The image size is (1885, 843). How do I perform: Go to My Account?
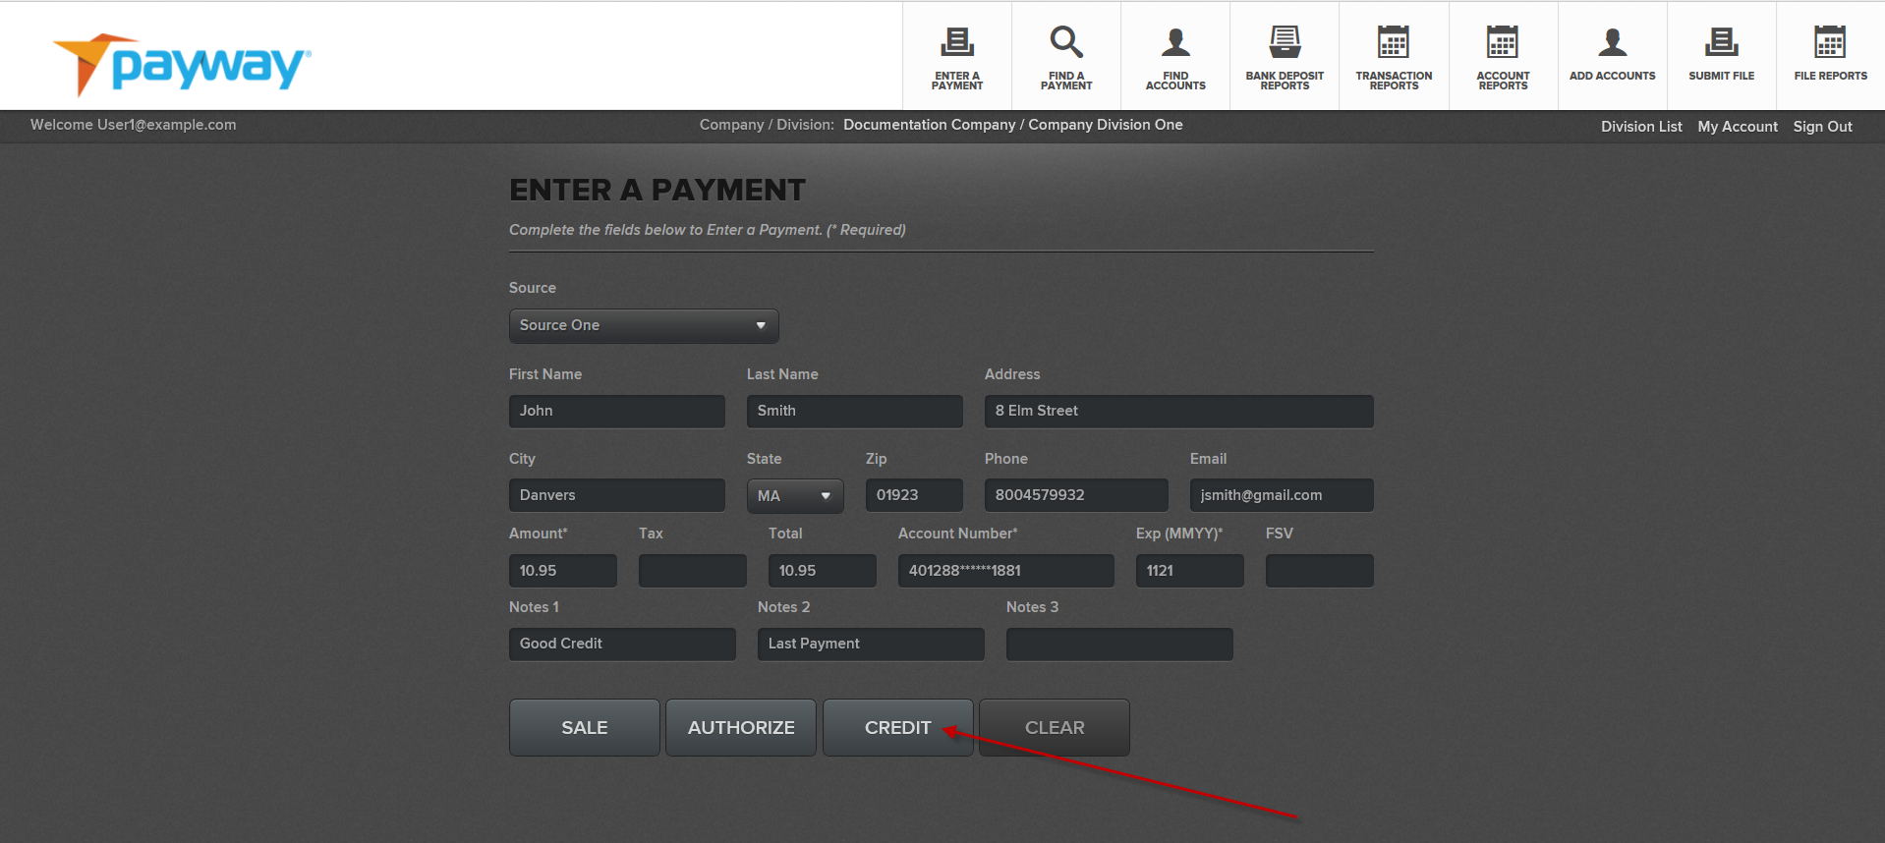click(x=1737, y=127)
